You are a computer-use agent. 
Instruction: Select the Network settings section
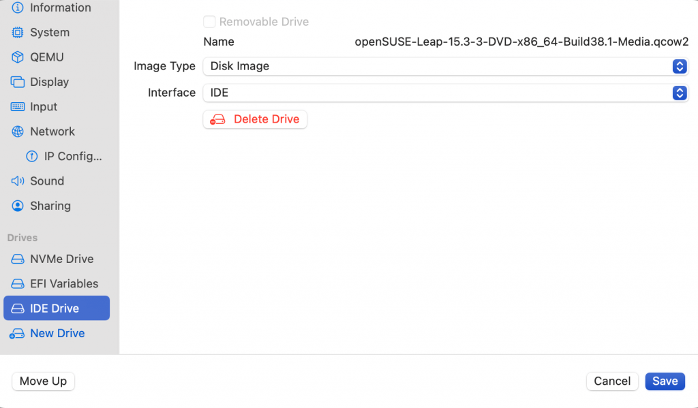pos(57,131)
